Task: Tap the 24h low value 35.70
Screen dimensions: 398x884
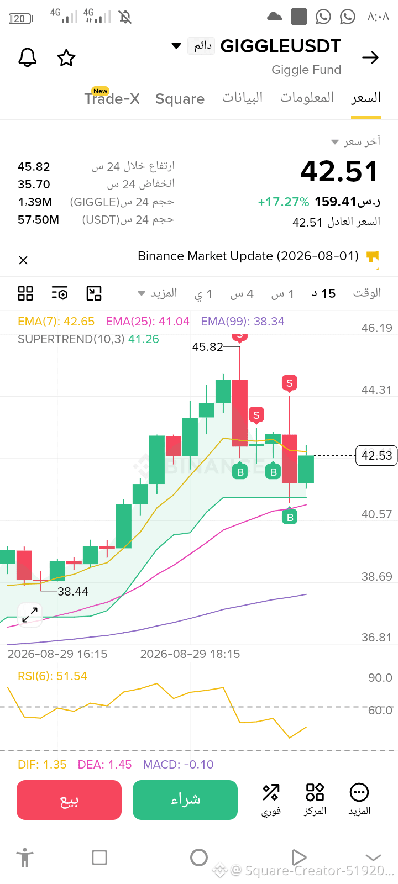Action: [34, 185]
